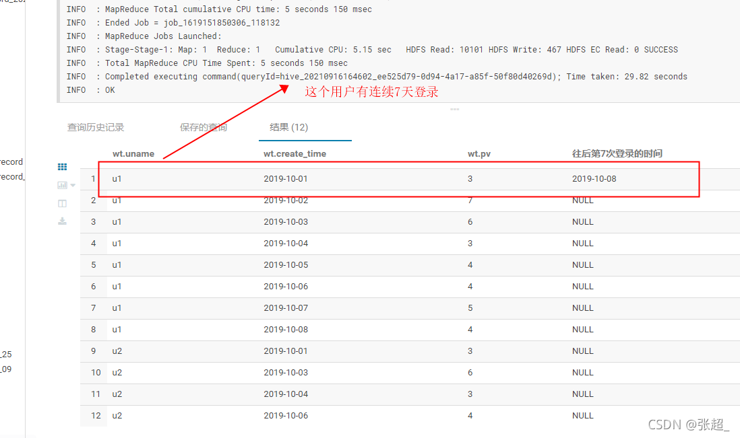Select the 结果 (12) tab

(x=289, y=127)
